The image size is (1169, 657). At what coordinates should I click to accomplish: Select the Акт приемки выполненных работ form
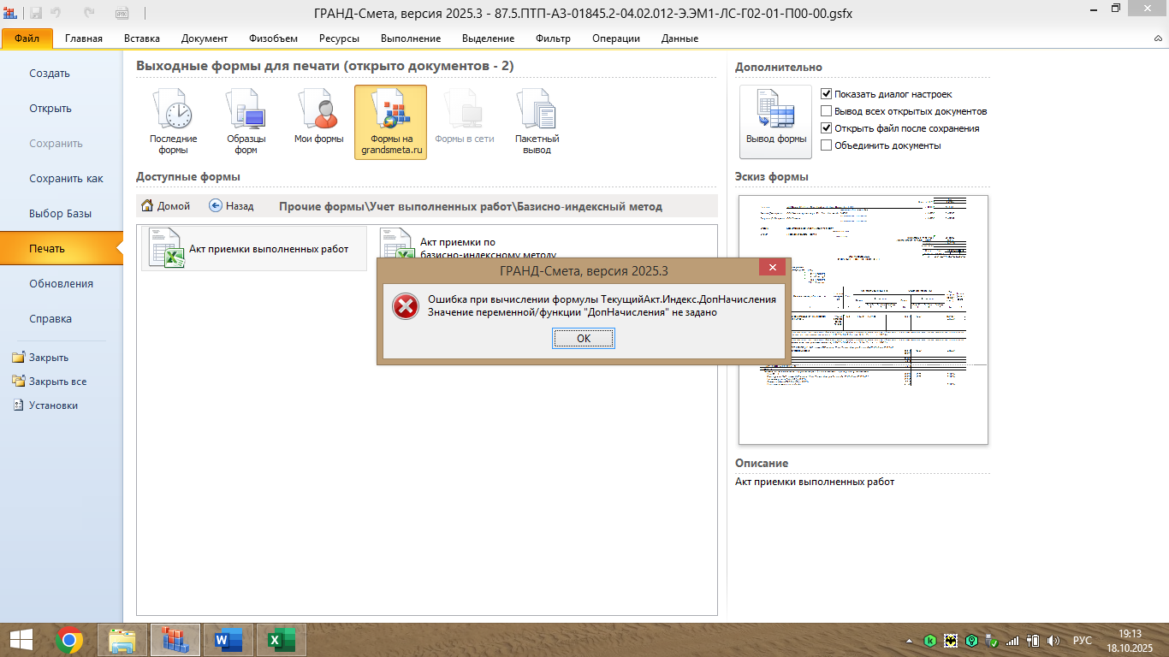[254, 249]
